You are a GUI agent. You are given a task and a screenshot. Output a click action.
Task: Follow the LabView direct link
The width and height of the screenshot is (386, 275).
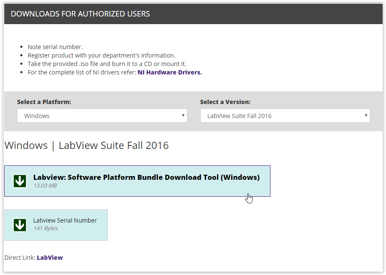click(50, 258)
